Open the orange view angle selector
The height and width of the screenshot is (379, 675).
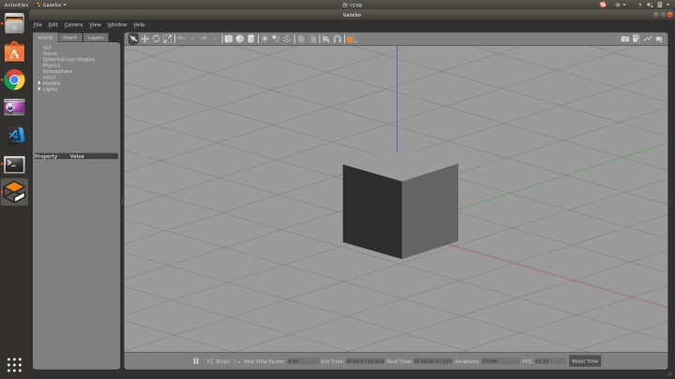(352, 39)
